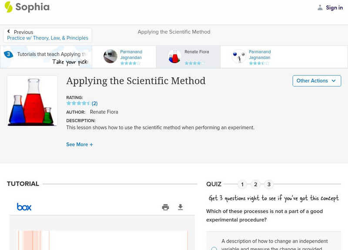Click quiz step 3 indicator
The width and height of the screenshot is (348, 250).
pyautogui.click(x=269, y=184)
